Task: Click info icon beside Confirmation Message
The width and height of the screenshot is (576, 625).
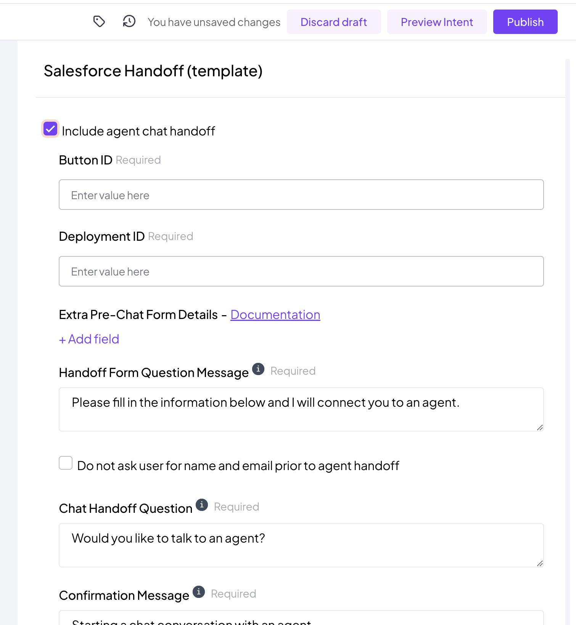Action: pyautogui.click(x=199, y=592)
